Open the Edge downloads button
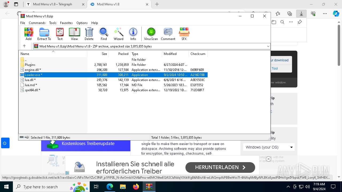Viewport: 342px width, 192px height. [301, 14]
